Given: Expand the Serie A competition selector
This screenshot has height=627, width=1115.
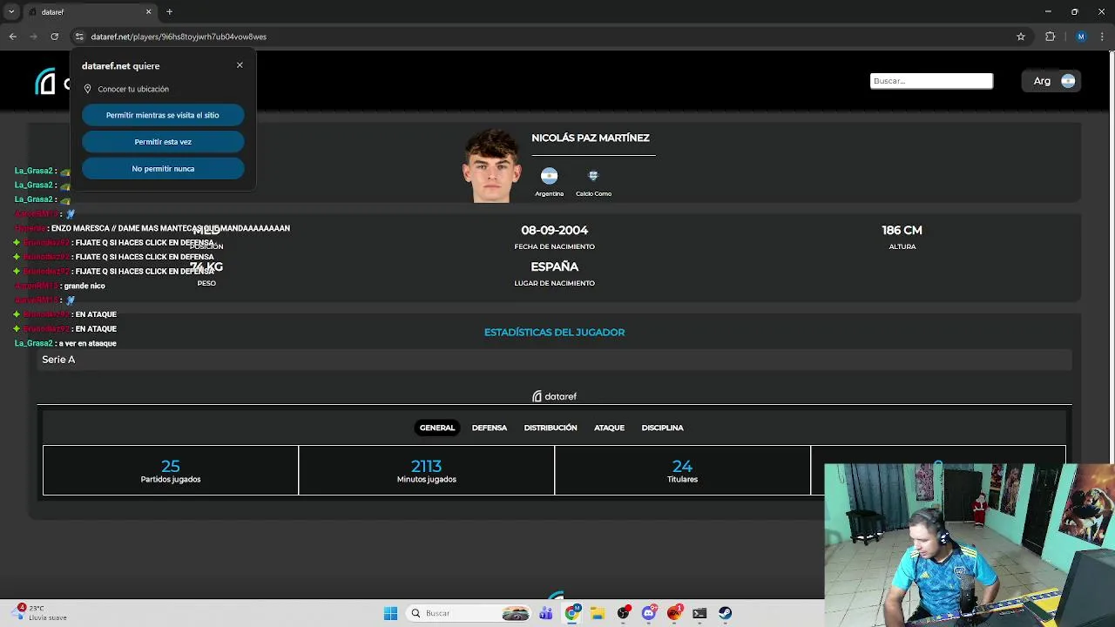Looking at the screenshot, I should tap(554, 360).
